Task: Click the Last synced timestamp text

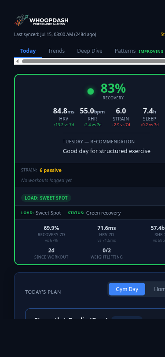Action: point(55,34)
